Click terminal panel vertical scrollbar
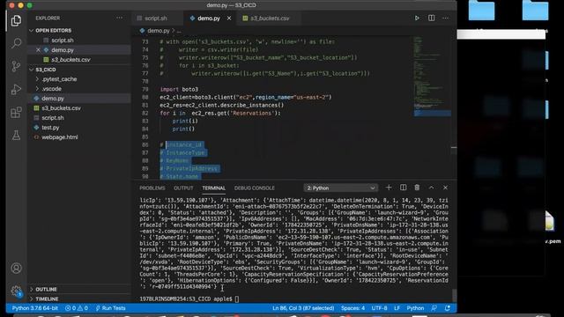564x317 pixels. click(455, 296)
